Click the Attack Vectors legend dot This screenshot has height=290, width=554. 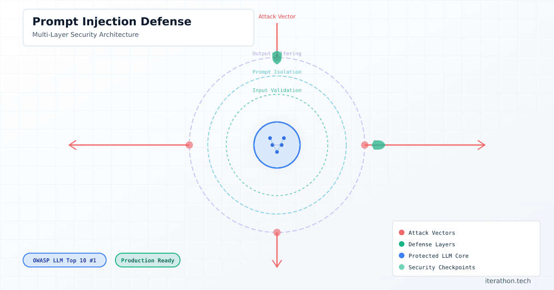[x=401, y=232]
